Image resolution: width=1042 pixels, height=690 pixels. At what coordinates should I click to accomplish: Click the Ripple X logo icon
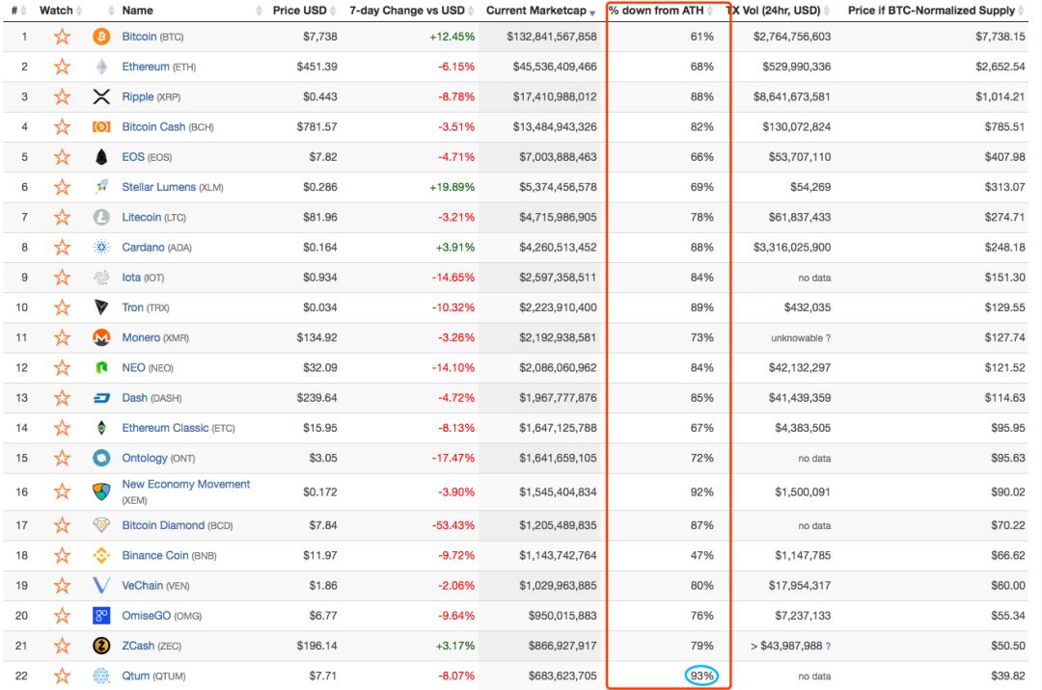(101, 97)
